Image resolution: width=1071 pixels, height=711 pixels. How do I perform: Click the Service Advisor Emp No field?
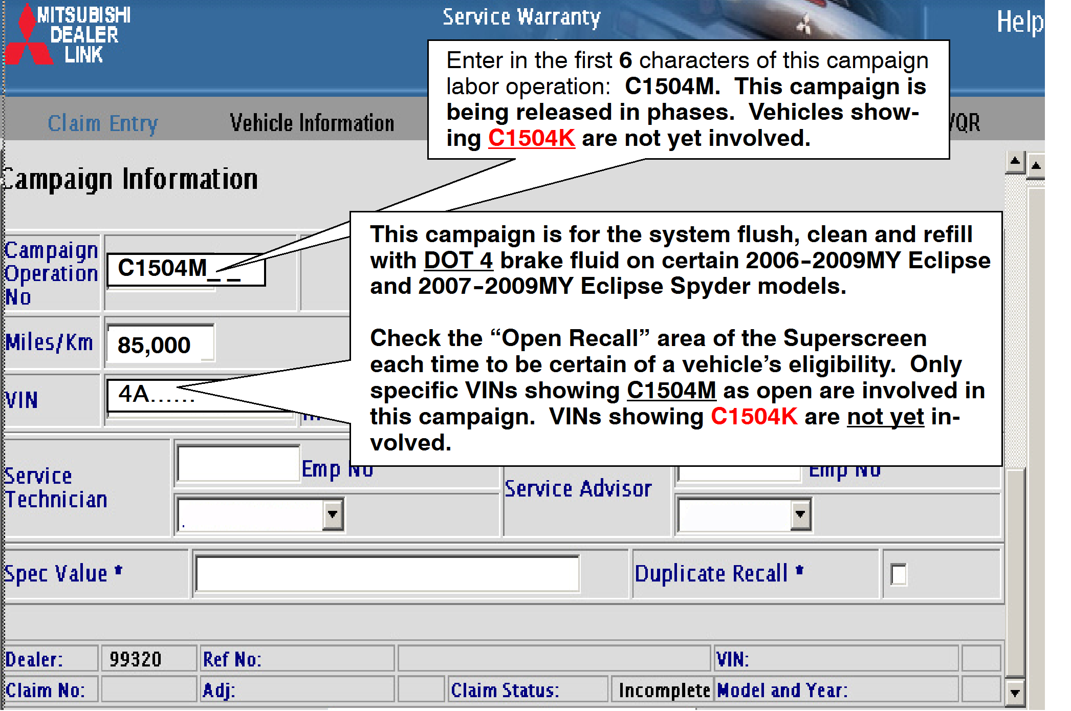point(738,473)
